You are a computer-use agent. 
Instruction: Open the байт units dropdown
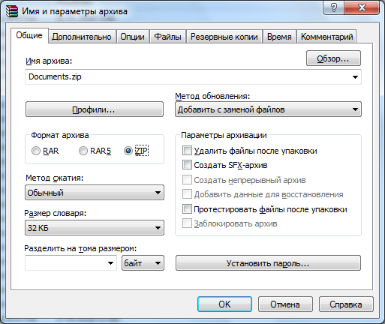[x=143, y=263]
